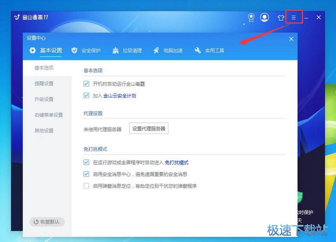The width and height of the screenshot is (336, 242).
Task: Click the gear icon for 基本设置
Action: (32, 50)
